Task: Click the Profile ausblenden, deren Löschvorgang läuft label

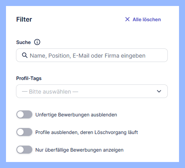Action: pyautogui.click(x=87, y=132)
